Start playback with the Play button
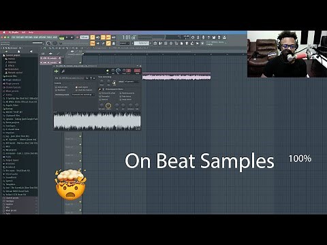 pyautogui.click(x=67, y=37)
